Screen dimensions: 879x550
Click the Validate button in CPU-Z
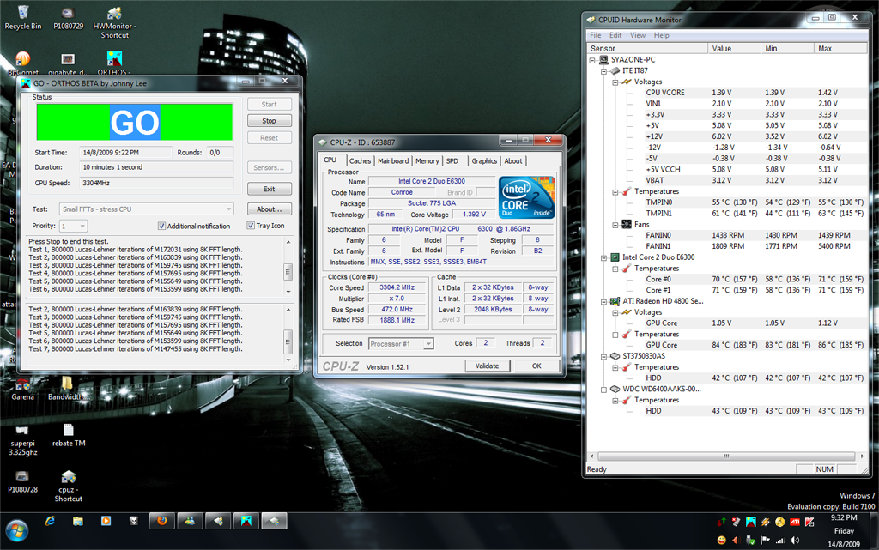[488, 366]
